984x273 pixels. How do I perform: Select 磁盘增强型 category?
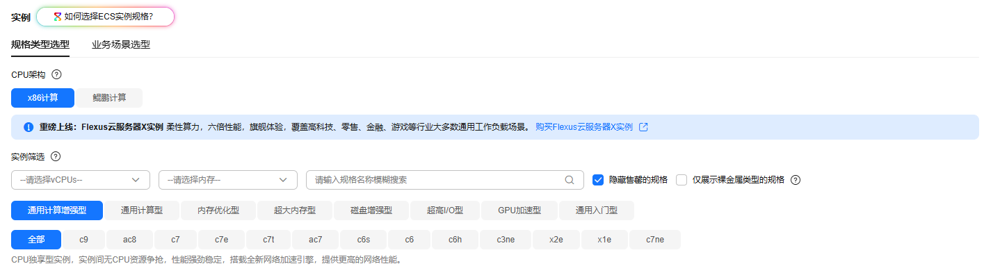click(371, 210)
